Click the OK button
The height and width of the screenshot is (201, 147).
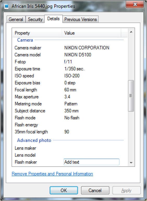tap(64, 190)
